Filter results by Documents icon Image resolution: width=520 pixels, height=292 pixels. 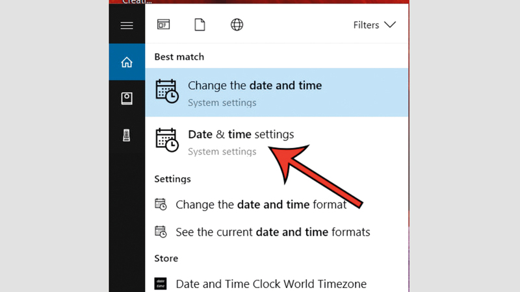point(200,25)
